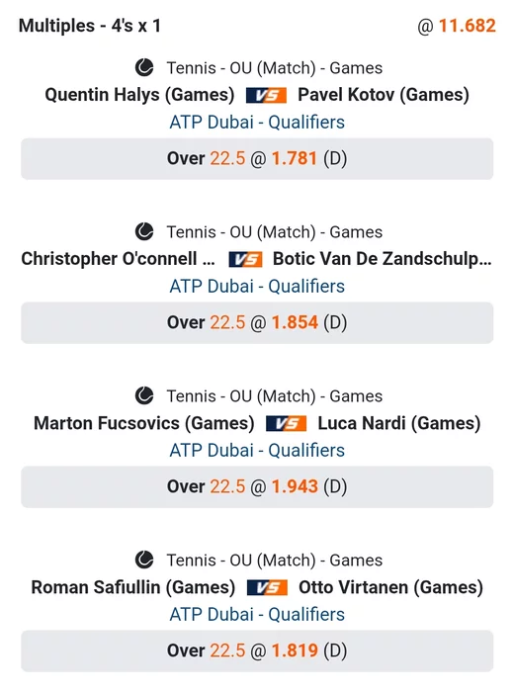This screenshot has height=692, width=514.
Task: Click the Multiples - 4's x 1 heading
Action: point(90,26)
